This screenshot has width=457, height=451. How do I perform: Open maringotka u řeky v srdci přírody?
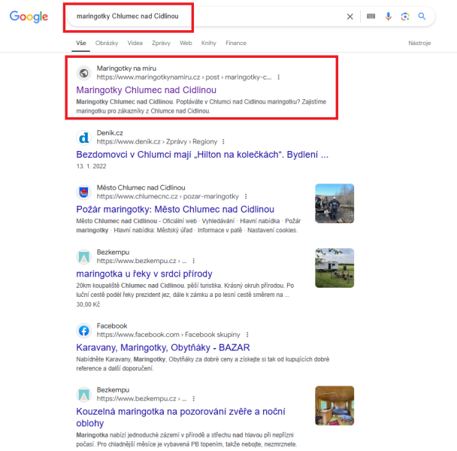144,274
